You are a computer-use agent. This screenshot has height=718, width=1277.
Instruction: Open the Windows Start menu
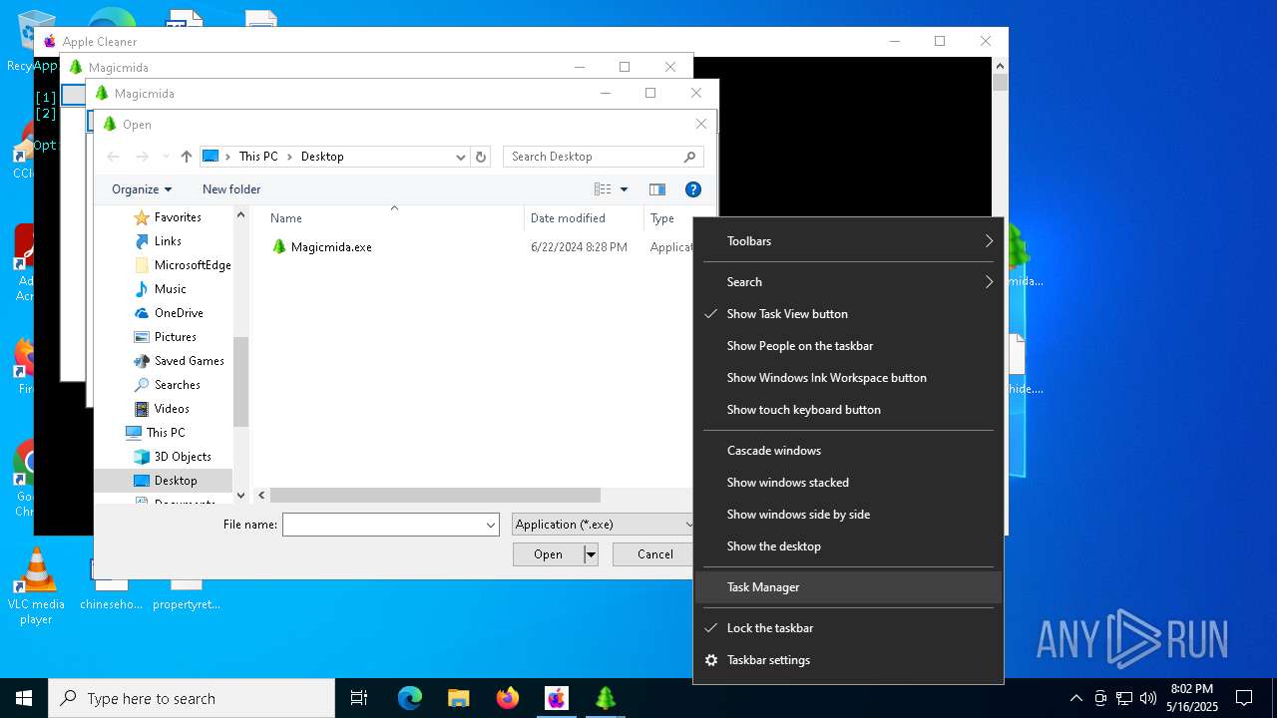coord(24,698)
